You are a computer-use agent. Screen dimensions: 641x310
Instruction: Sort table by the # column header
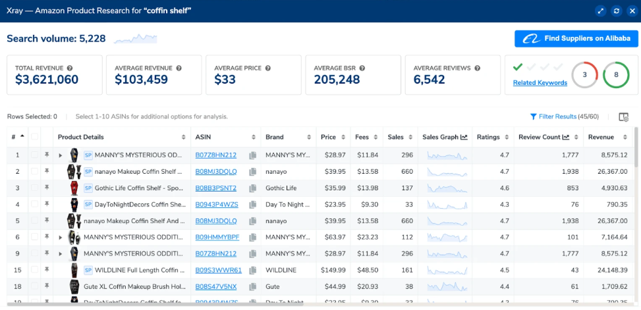click(x=17, y=137)
